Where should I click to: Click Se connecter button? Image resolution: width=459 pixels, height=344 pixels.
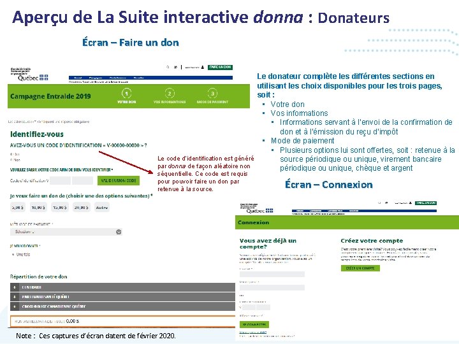(x=254, y=324)
